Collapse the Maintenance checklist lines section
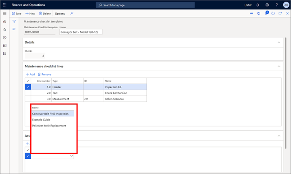The image size is (291, 174). click(x=278, y=66)
